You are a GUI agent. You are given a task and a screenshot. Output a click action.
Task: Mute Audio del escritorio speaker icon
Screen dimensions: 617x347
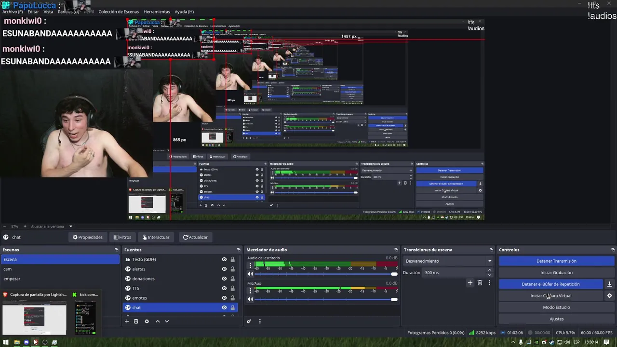point(250,274)
